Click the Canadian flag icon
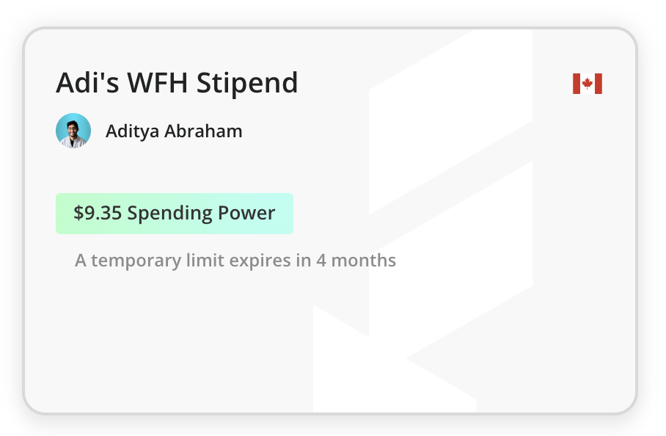Image resolution: width=666 pixels, height=436 pixels. [587, 84]
